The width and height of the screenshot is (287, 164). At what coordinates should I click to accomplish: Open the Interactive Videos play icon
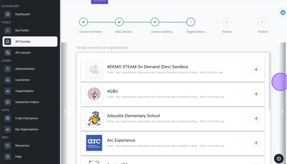point(8,102)
